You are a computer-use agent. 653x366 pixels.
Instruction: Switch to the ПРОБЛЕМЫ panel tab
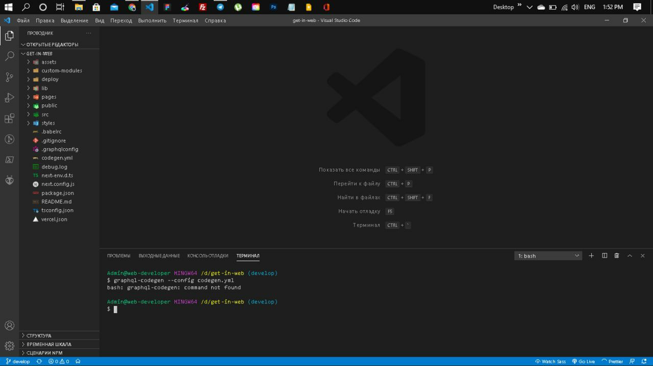tap(118, 256)
